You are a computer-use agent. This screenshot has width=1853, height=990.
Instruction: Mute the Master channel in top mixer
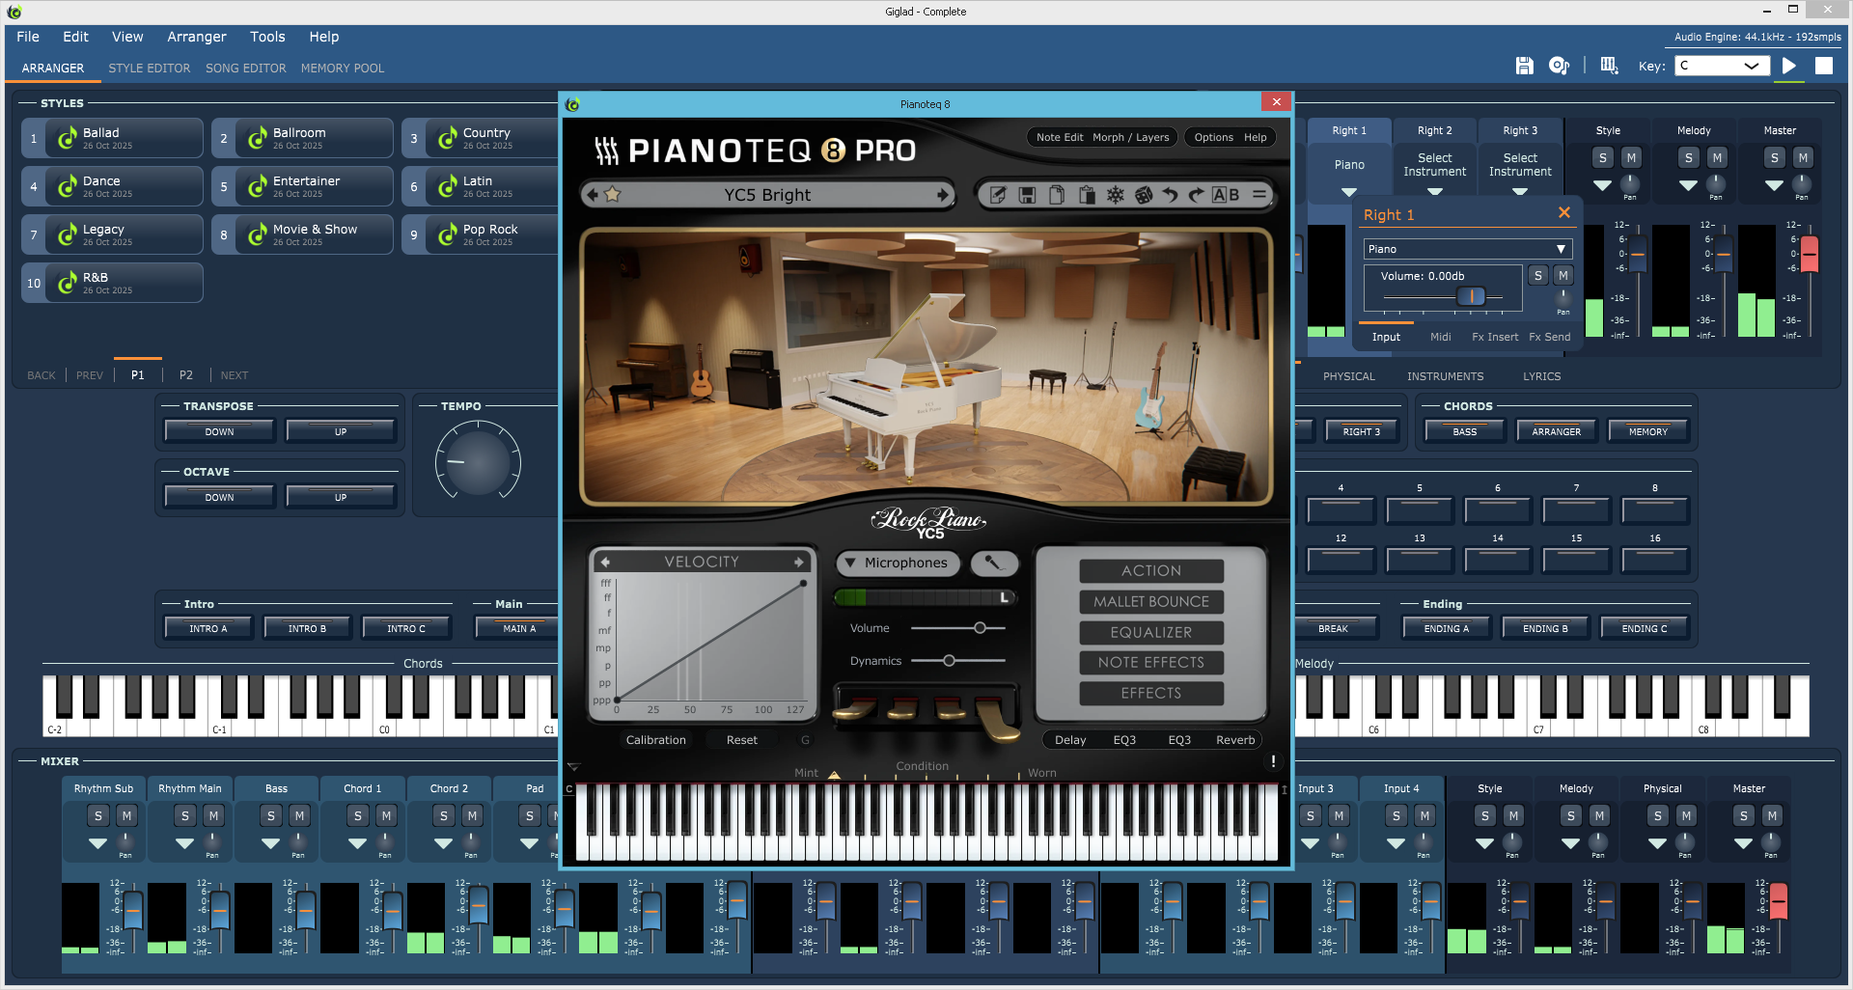(x=1802, y=158)
